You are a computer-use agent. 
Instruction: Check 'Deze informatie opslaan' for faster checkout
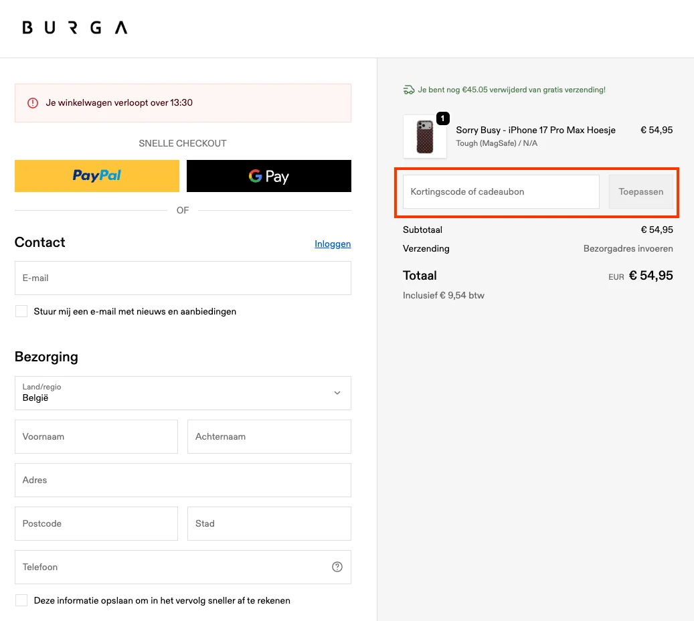point(21,600)
